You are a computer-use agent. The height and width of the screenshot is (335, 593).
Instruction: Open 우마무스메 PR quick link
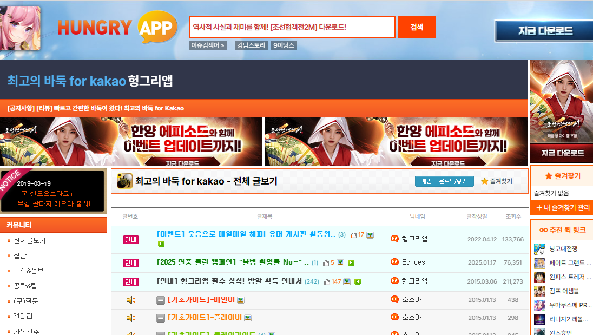click(x=570, y=305)
